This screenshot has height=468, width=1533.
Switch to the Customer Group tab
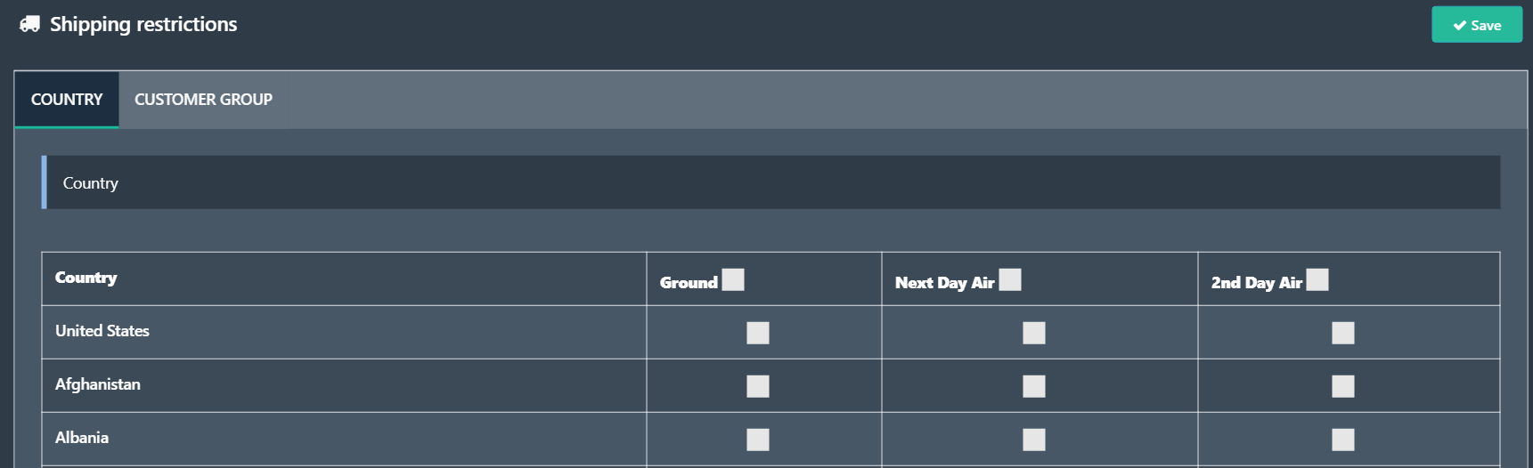pyautogui.click(x=203, y=100)
